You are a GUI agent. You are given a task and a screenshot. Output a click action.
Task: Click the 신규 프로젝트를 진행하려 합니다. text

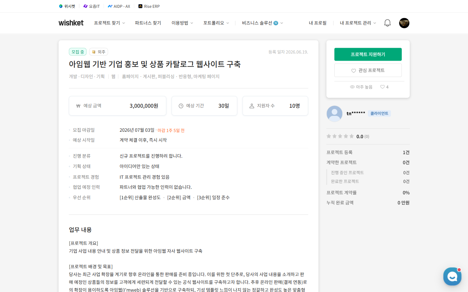tap(151, 156)
